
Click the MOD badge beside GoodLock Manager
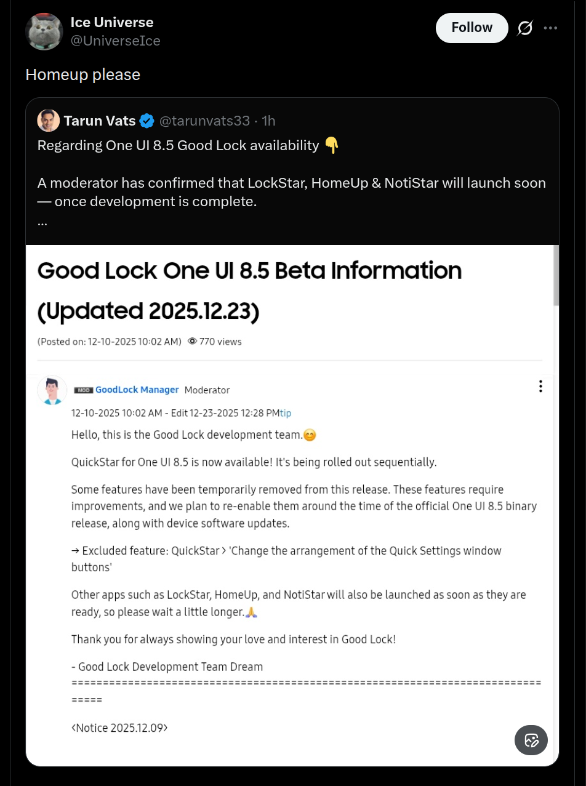(x=84, y=390)
